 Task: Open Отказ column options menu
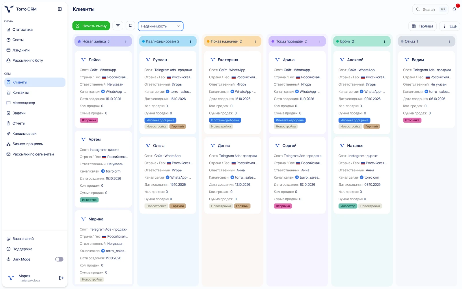[x=449, y=41]
